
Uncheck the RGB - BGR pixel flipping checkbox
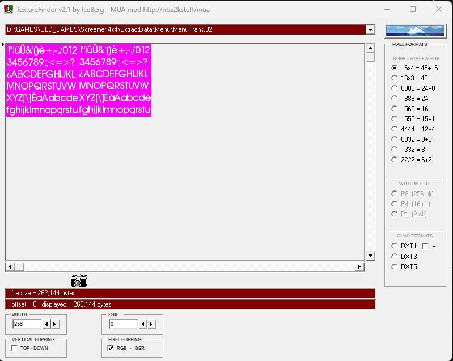click(x=111, y=348)
